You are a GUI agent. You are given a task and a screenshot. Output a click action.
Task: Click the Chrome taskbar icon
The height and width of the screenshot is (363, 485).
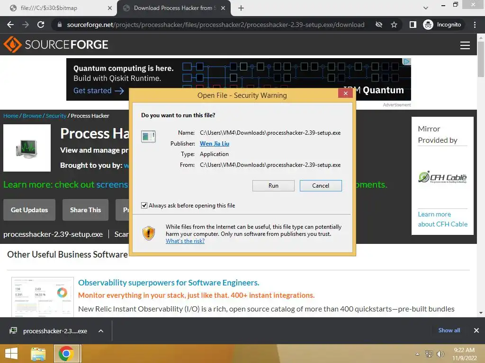(x=66, y=354)
